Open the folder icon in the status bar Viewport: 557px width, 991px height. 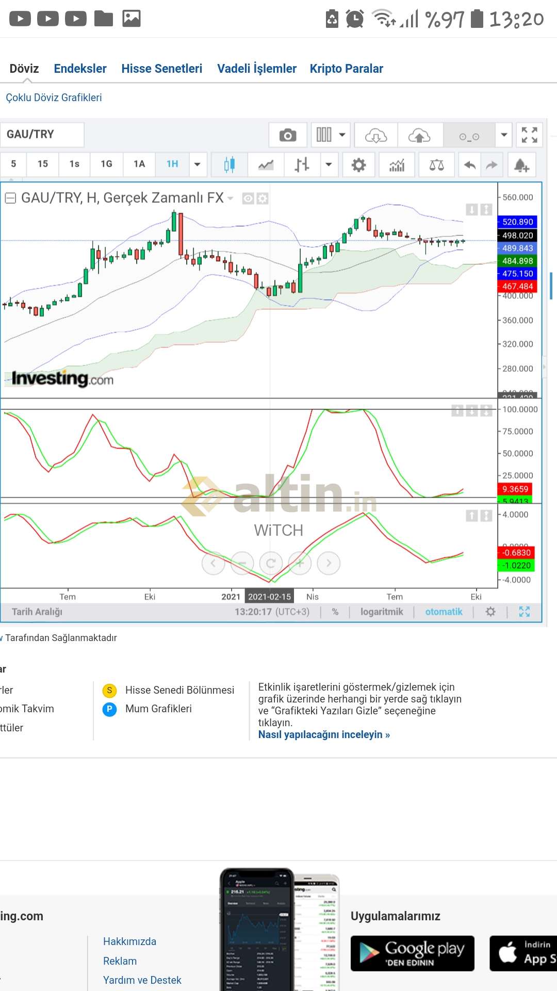click(104, 19)
